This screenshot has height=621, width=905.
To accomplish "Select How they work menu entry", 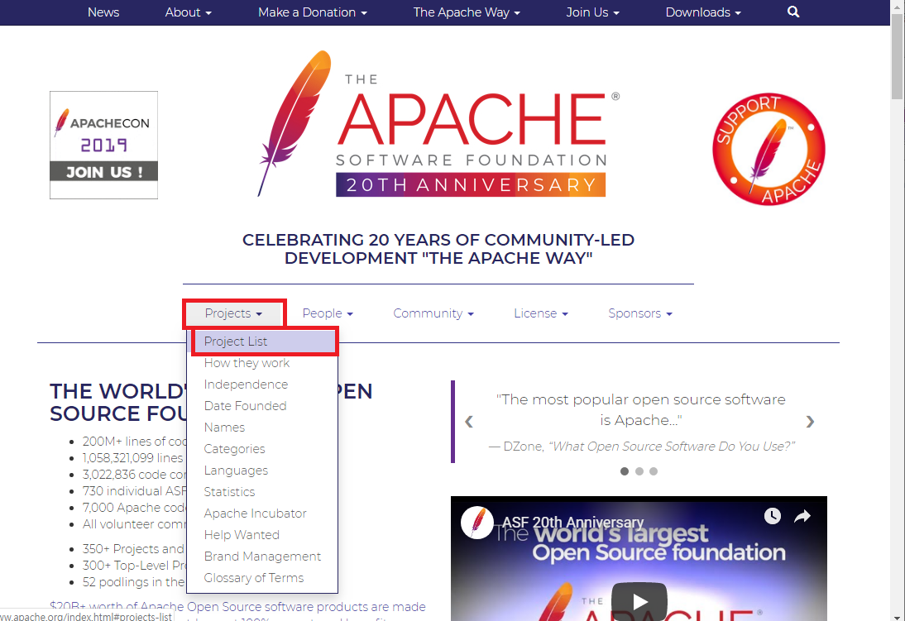I will pyautogui.click(x=262, y=363).
